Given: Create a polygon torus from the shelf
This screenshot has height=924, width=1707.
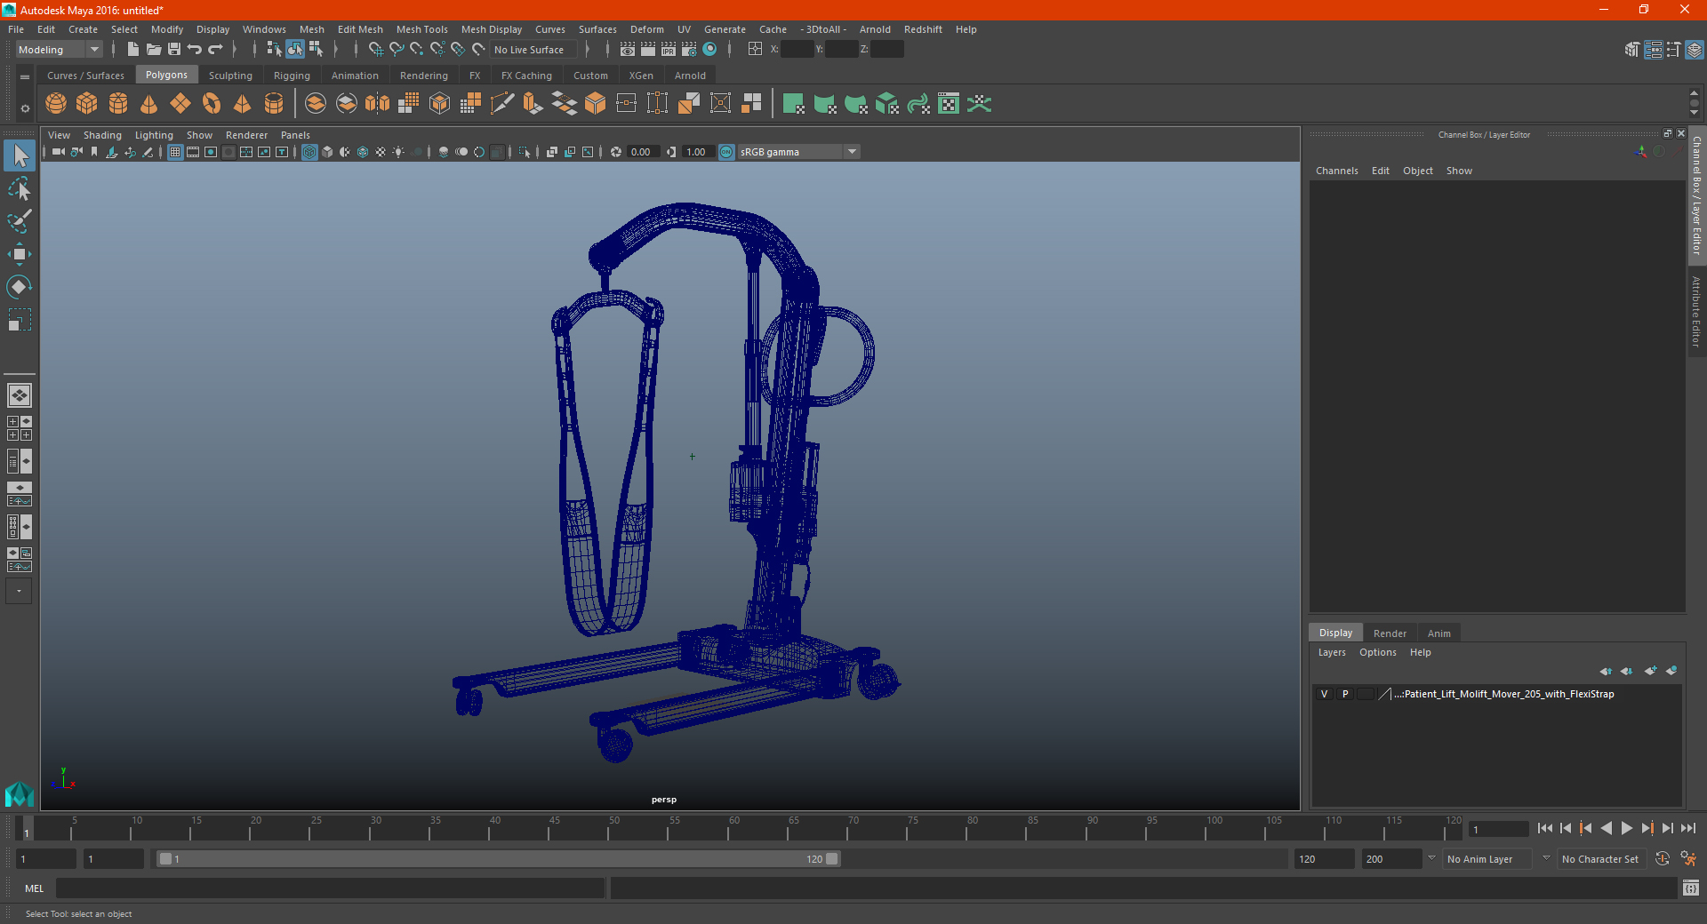Looking at the screenshot, I should coord(212,104).
